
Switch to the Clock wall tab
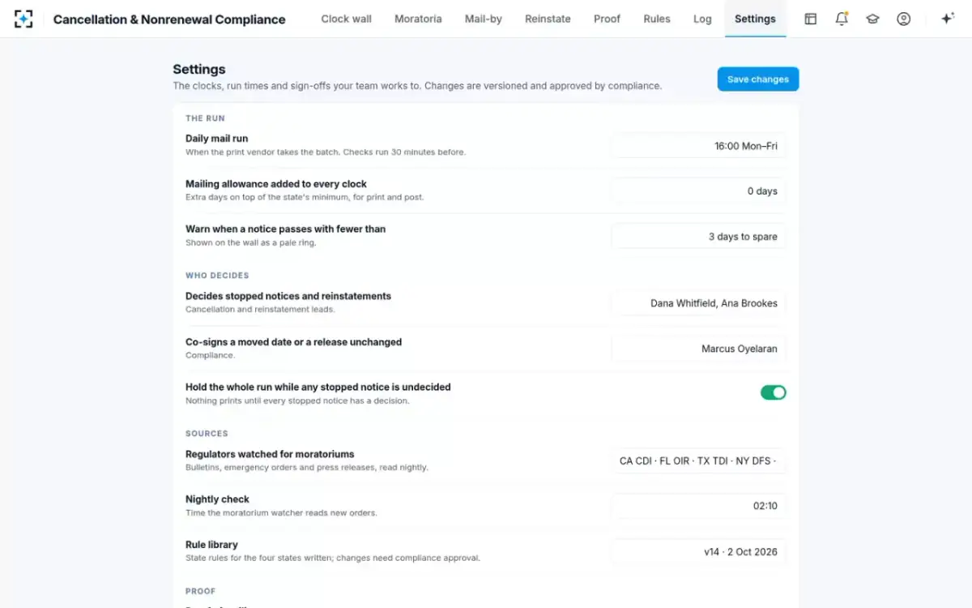(346, 19)
